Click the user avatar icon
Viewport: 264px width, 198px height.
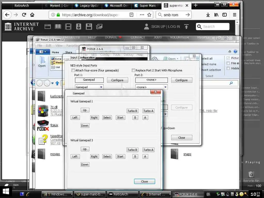(146, 27)
